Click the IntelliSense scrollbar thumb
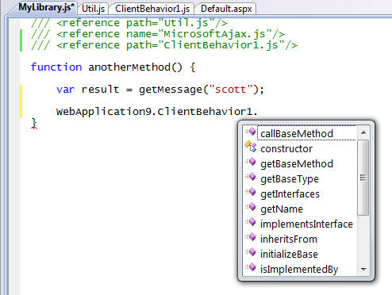 pos(363,178)
